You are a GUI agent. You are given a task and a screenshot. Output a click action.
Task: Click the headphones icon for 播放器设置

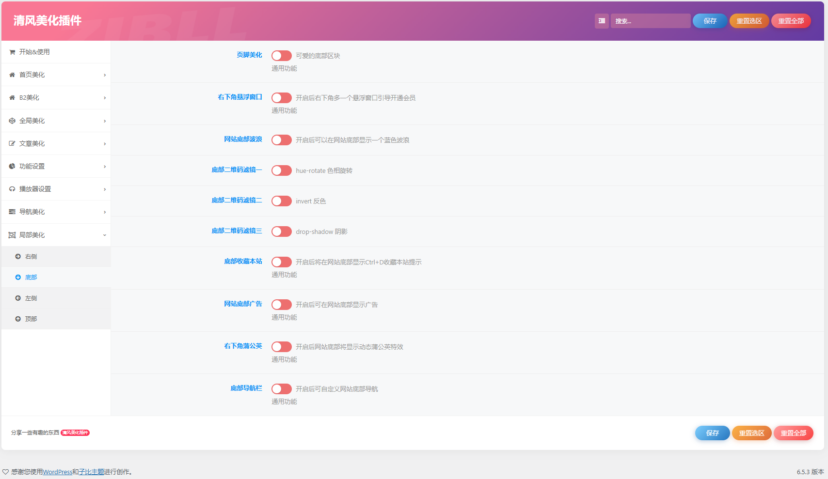[x=12, y=189]
